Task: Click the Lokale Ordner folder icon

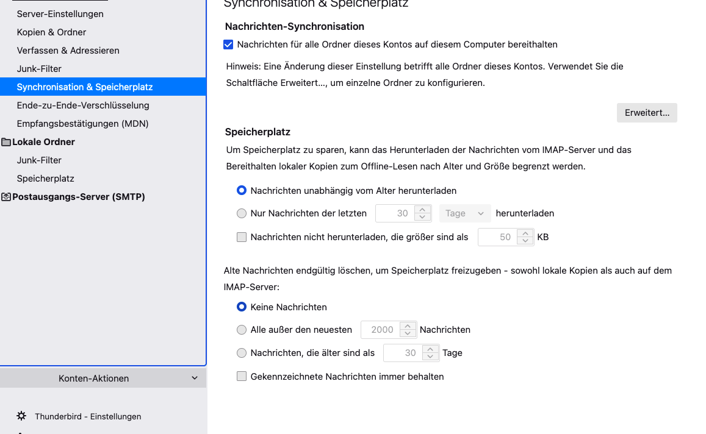Action: (x=6, y=142)
